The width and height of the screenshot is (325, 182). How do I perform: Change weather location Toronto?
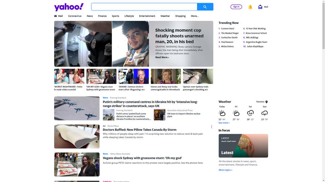pos(260,102)
